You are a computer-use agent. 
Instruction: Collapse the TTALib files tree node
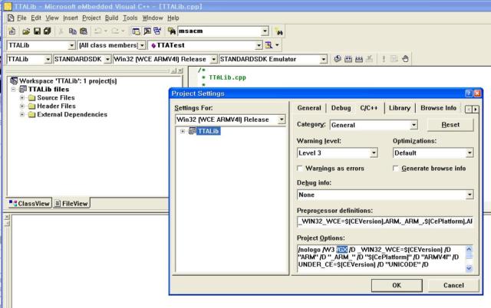[x=14, y=90]
